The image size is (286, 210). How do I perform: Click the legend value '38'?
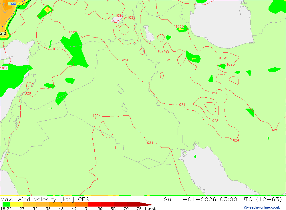(48, 209)
